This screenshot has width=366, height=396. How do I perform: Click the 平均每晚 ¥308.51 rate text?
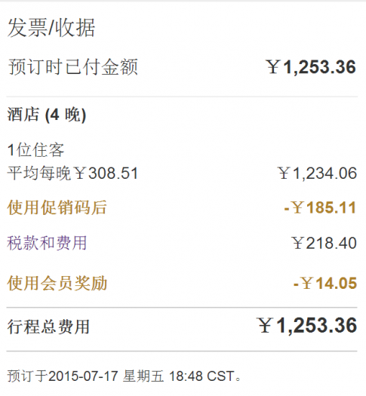(x=72, y=173)
